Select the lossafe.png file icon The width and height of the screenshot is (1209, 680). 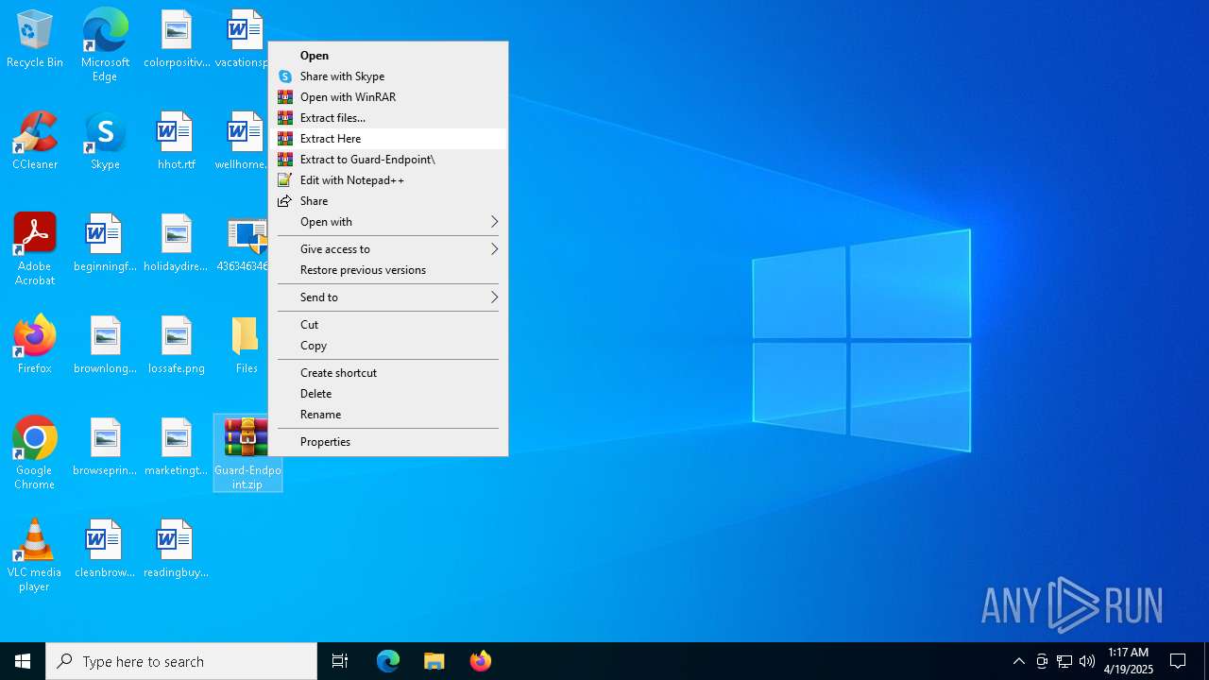(176, 346)
